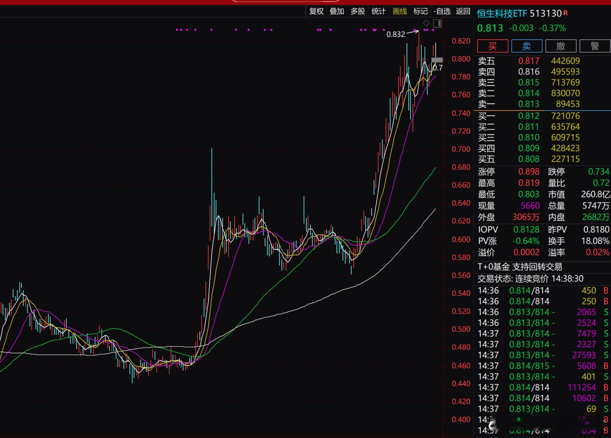Toggle the side panel layout icon
This screenshot has width=611, height=438.
coord(437,23)
